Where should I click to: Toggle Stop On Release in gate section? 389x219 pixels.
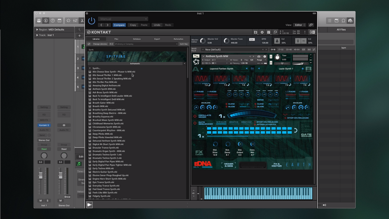(255, 122)
